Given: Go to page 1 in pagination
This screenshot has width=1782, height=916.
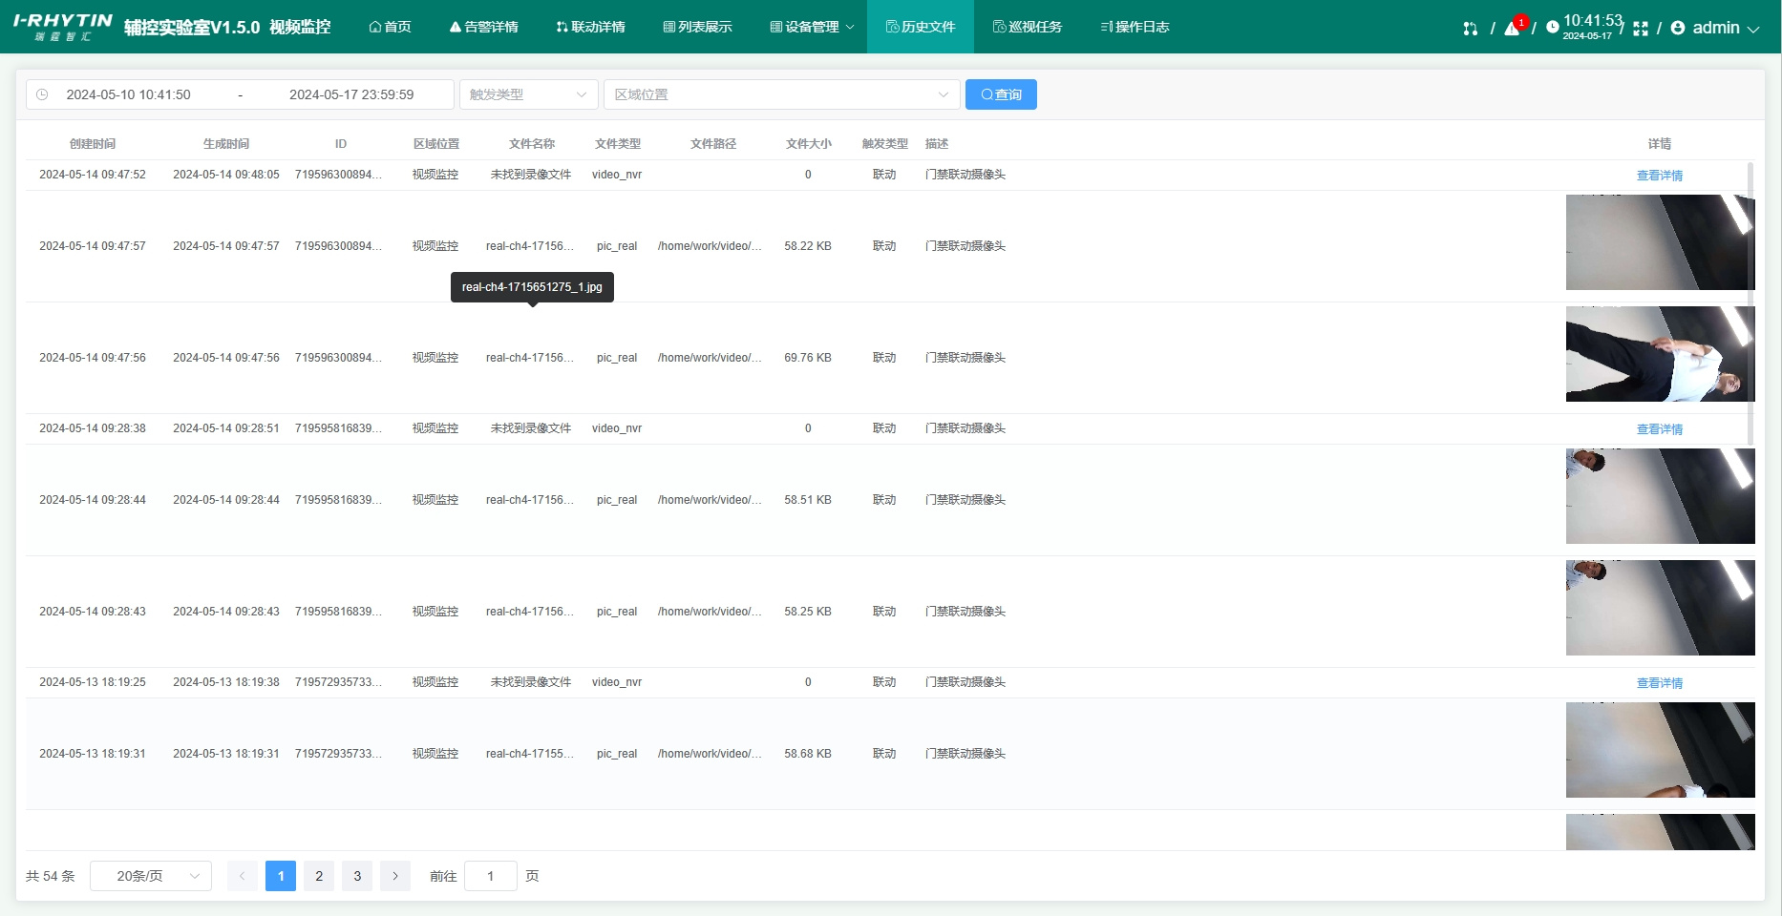Looking at the screenshot, I should click(x=281, y=876).
